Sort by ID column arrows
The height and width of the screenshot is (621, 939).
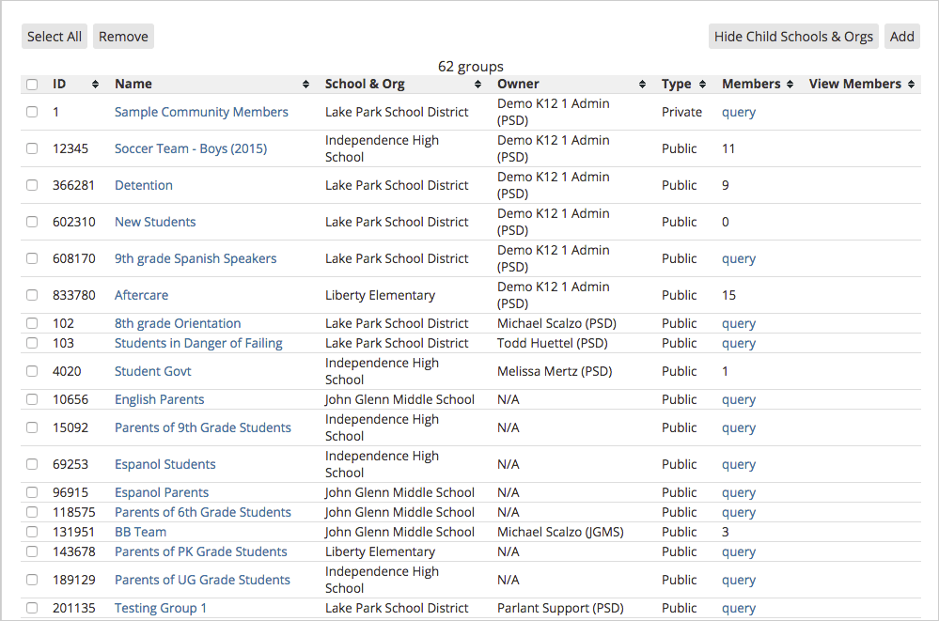95,85
